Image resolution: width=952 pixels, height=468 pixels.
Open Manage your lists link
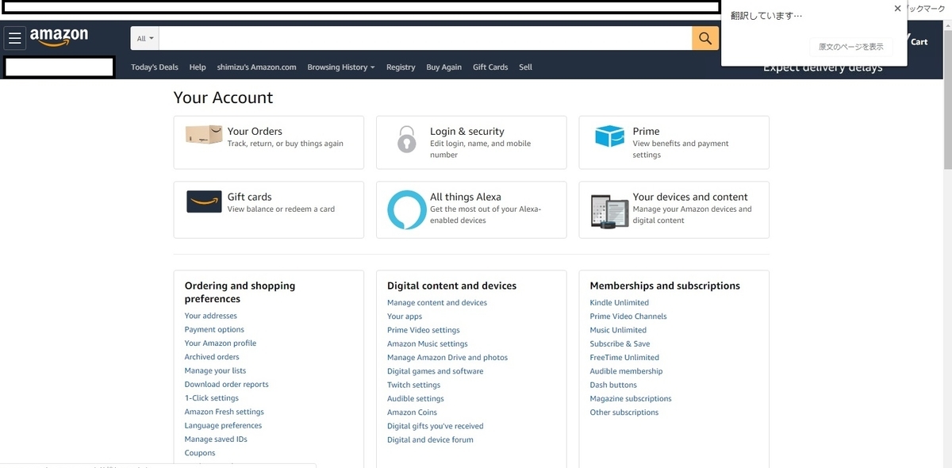215,370
